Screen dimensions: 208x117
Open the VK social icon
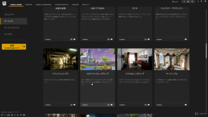[x=21, y=115]
